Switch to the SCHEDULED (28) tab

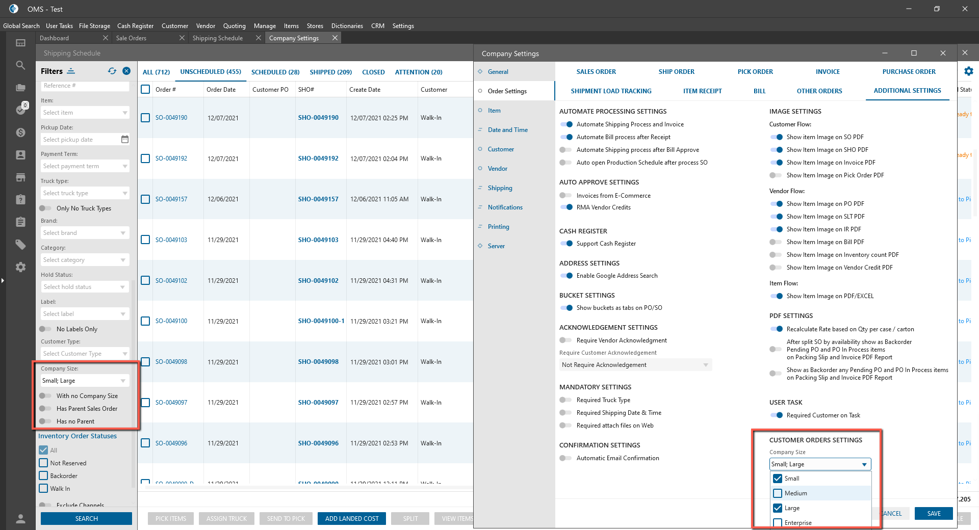pyautogui.click(x=275, y=72)
